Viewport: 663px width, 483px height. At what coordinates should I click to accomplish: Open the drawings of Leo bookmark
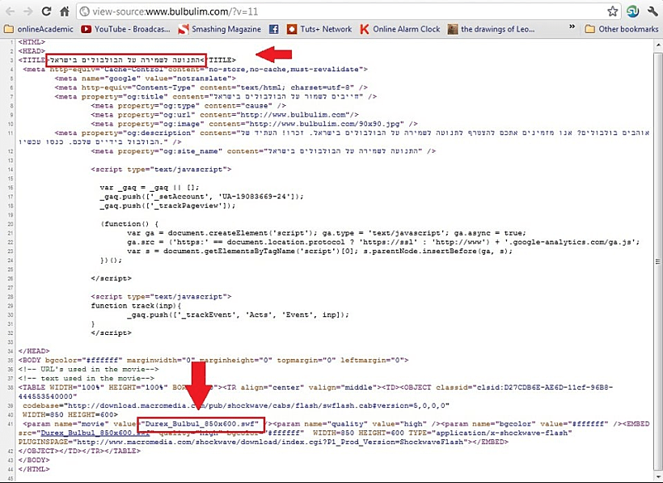click(491, 29)
